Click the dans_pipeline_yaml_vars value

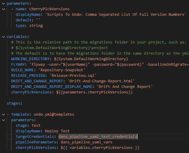pyautogui.click(x=86, y=142)
